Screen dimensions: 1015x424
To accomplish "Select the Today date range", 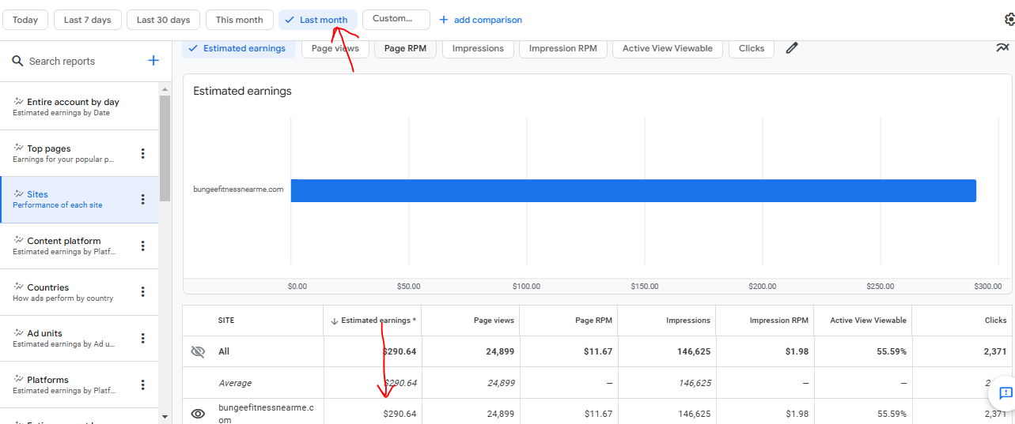I will tap(25, 20).
